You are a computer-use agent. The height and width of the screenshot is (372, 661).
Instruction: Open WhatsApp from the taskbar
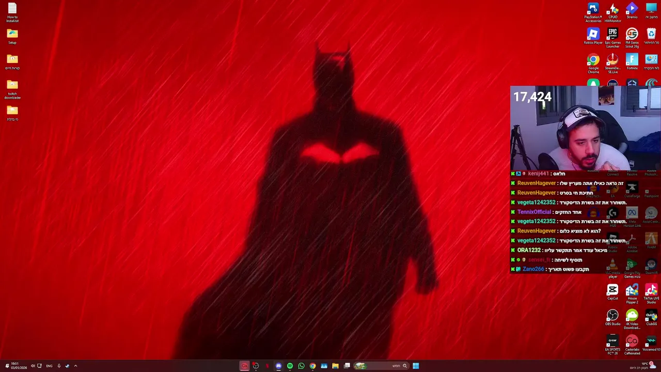pyautogui.click(x=301, y=366)
